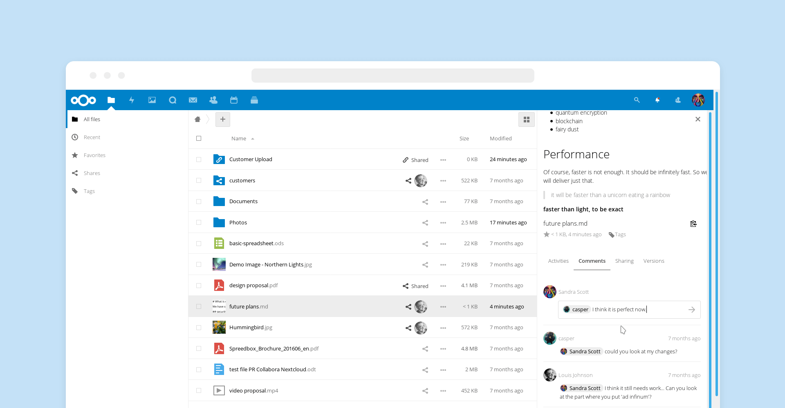Open the Contacts app icon
This screenshot has width=785, height=408.
(x=213, y=100)
